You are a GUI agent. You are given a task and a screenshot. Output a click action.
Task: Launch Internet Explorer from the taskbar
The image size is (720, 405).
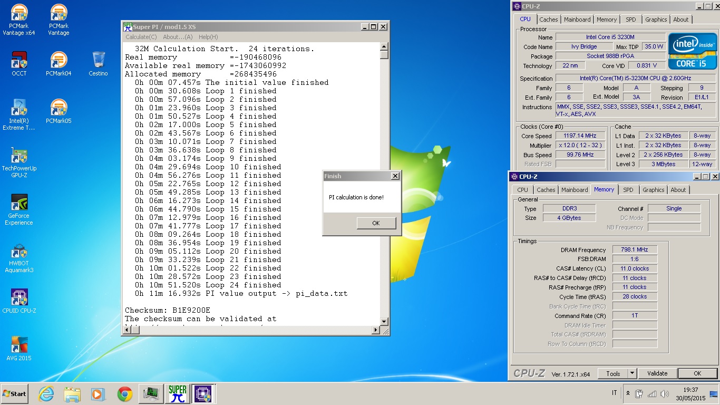(x=46, y=394)
